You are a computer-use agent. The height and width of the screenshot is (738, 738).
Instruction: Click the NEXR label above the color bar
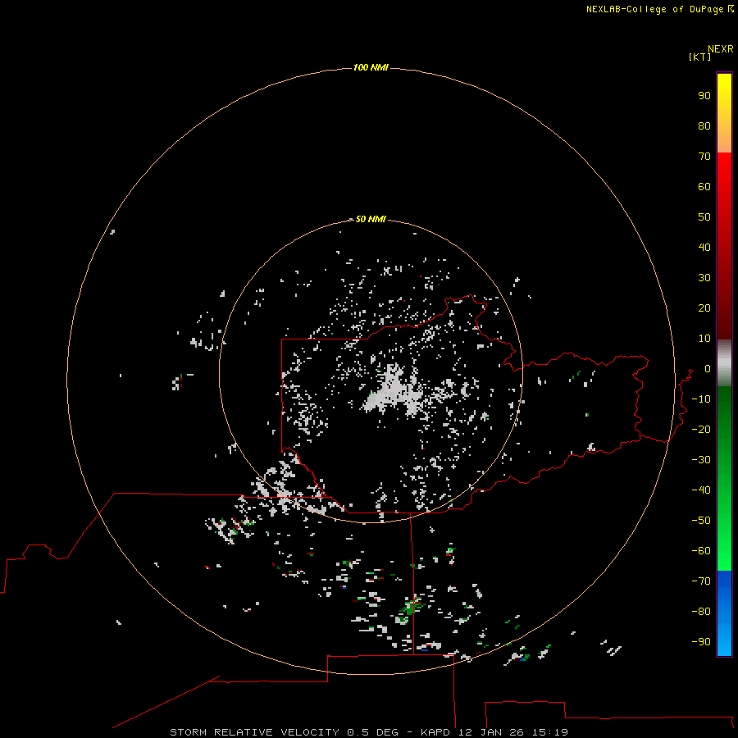[721, 49]
